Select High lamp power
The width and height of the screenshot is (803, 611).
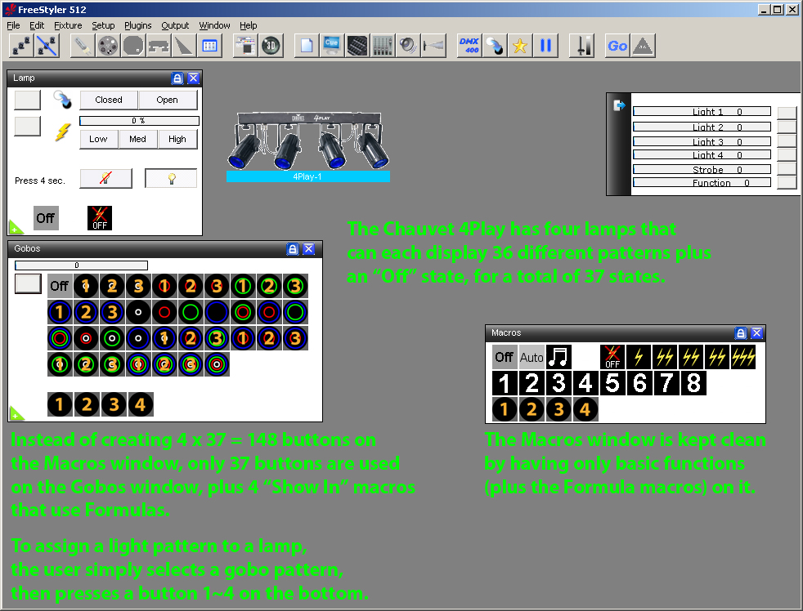177,139
